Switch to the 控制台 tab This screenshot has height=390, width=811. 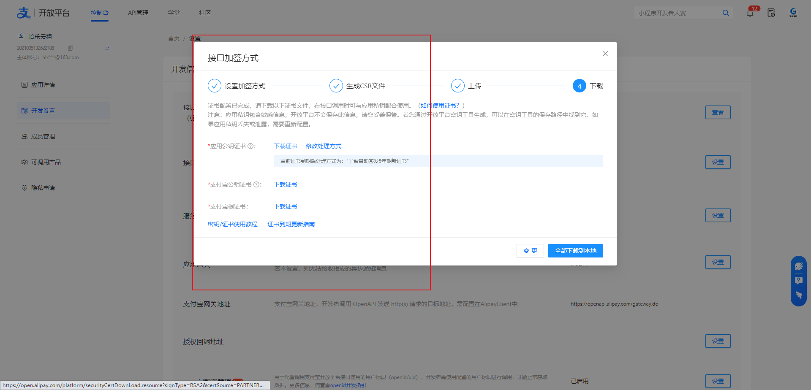point(100,13)
